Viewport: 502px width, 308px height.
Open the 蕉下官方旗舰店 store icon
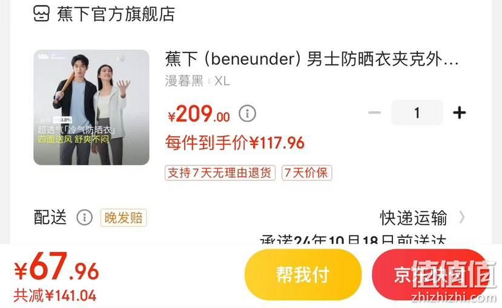point(41,14)
